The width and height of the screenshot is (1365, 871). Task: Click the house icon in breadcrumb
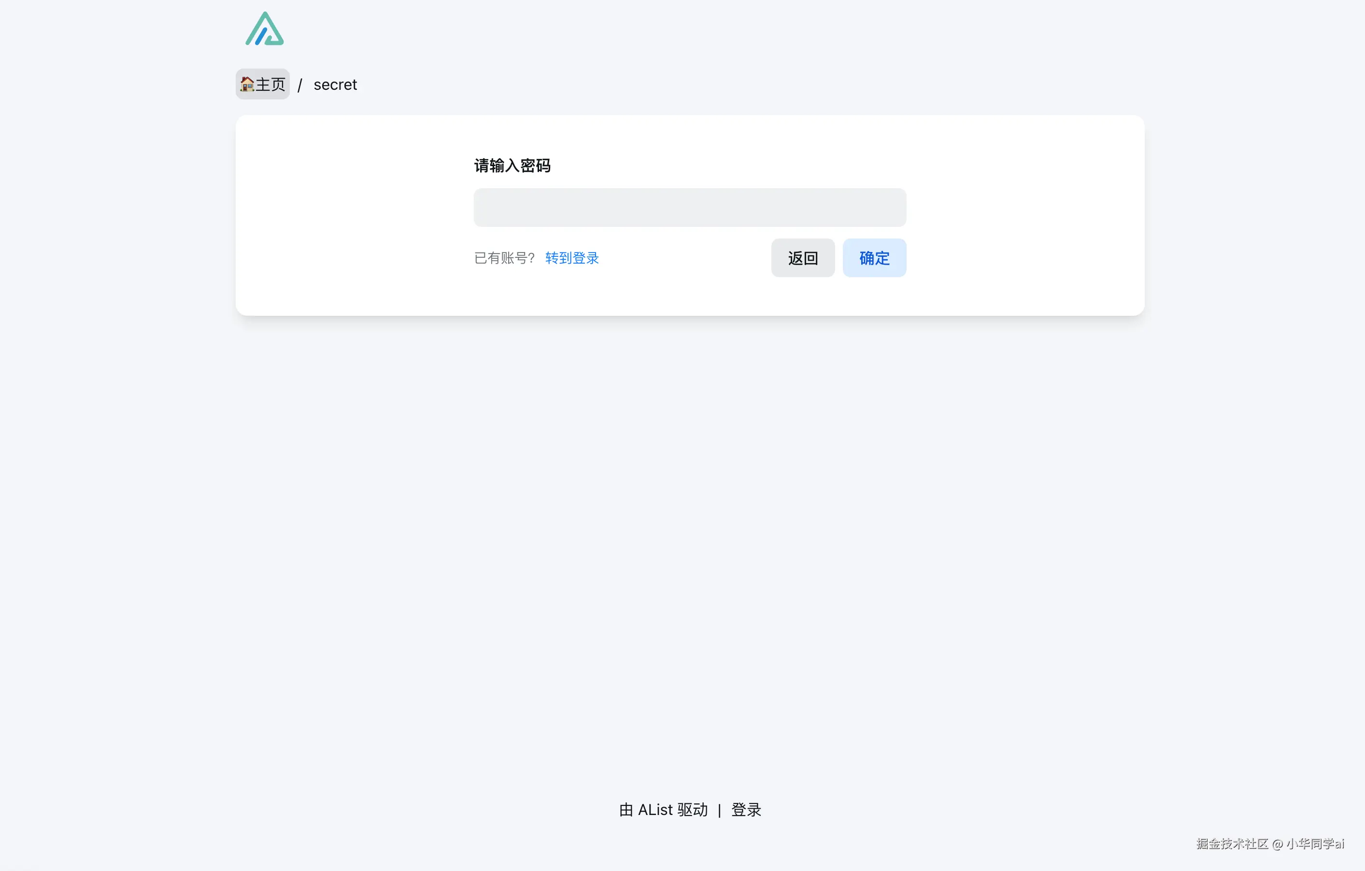coord(247,84)
